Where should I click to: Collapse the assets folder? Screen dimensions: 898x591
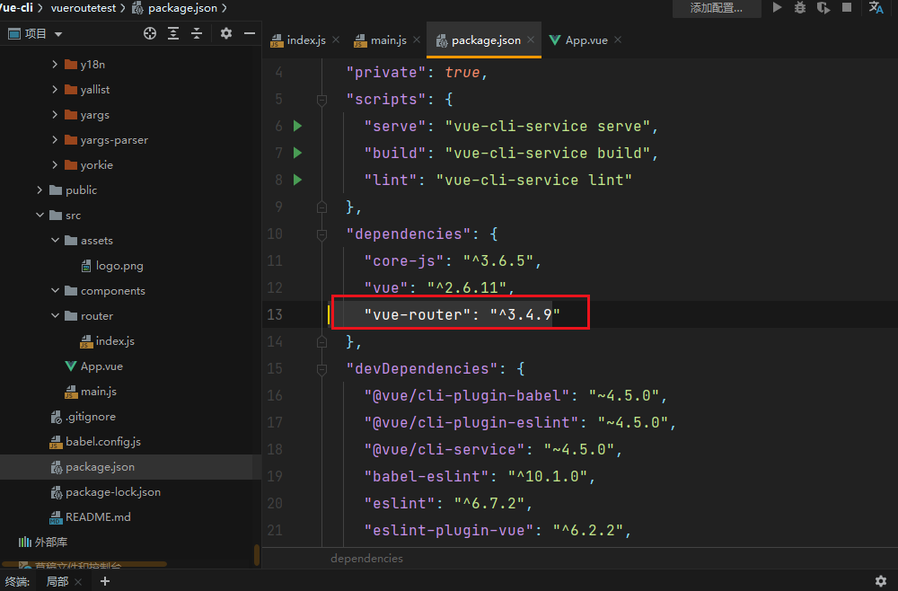click(55, 240)
